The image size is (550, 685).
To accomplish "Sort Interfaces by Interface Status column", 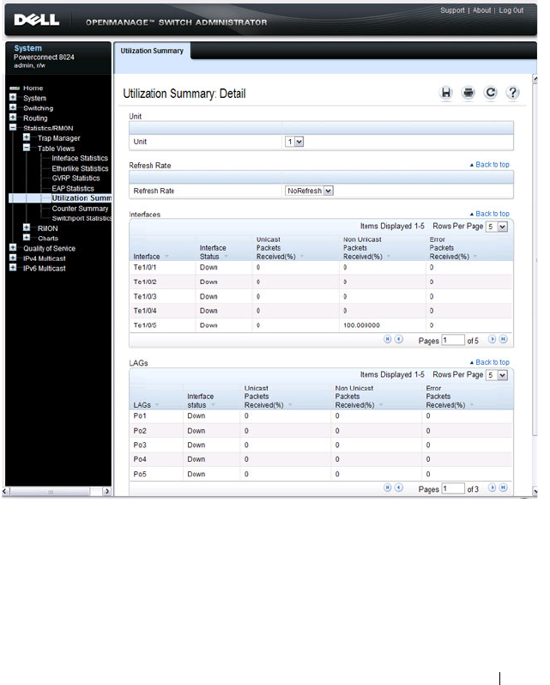I will coord(213,252).
